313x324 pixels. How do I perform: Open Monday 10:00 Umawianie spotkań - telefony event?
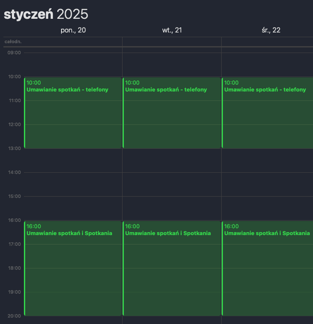(73, 113)
